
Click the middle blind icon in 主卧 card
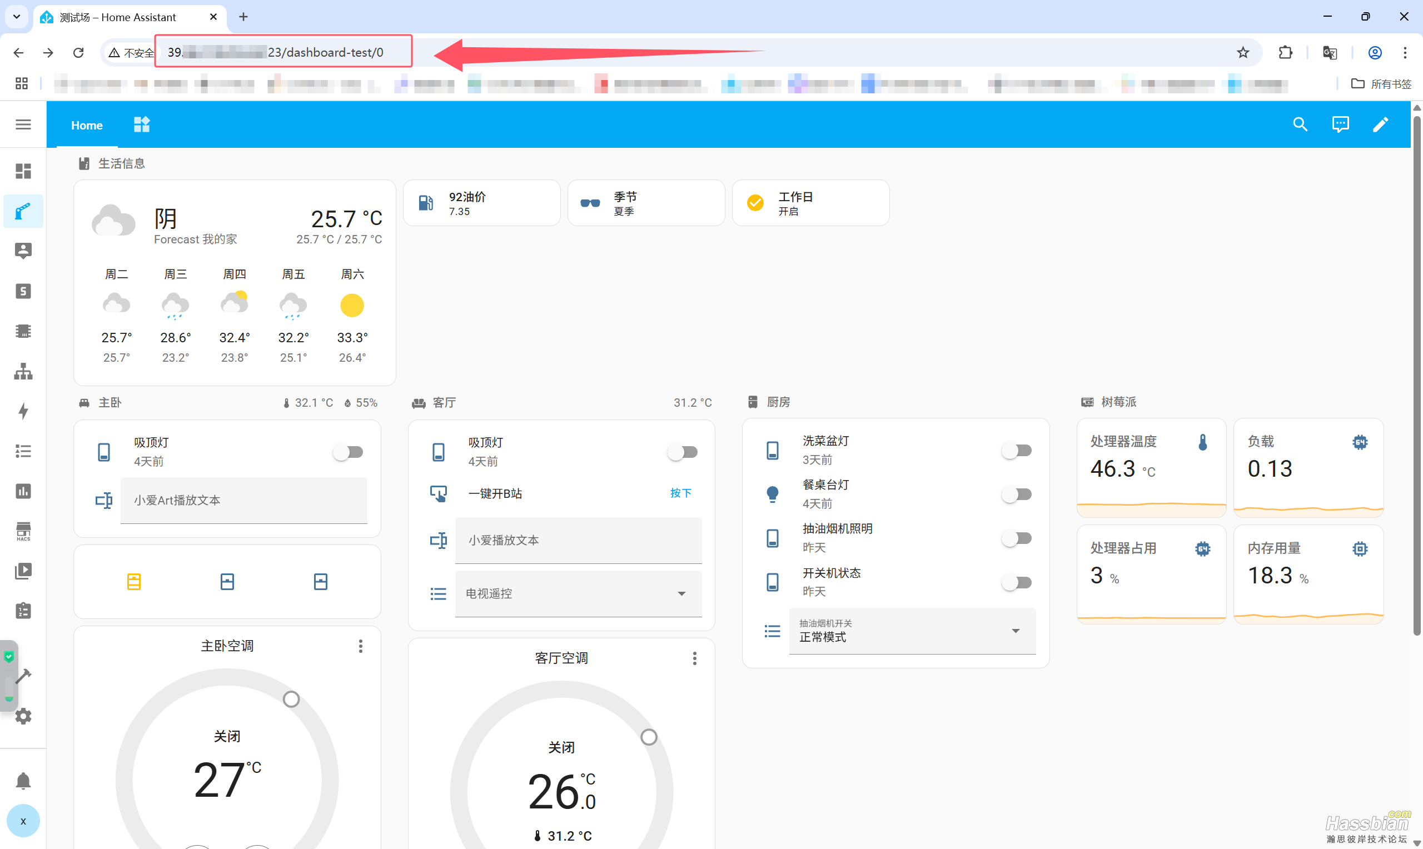click(227, 582)
